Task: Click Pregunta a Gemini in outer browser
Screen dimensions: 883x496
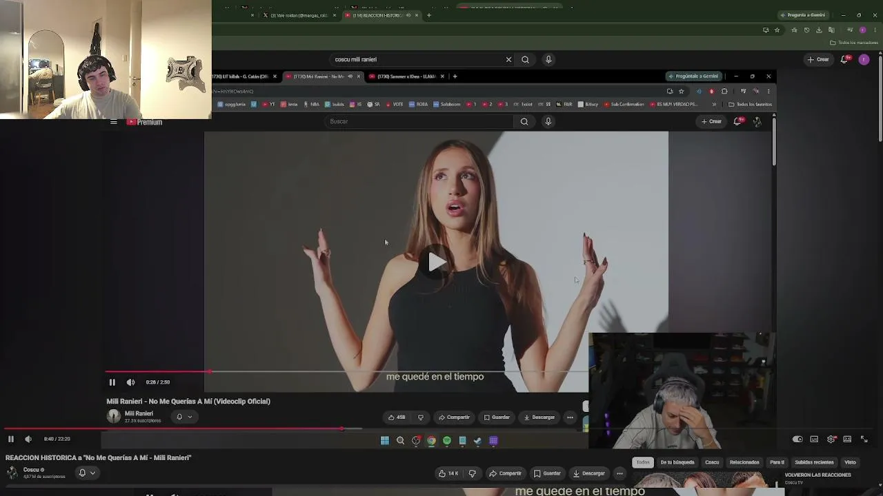Action: pos(803,15)
